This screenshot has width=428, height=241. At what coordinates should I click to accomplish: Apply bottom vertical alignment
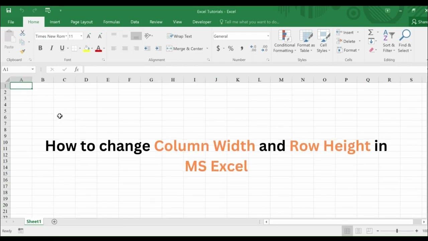(136, 36)
